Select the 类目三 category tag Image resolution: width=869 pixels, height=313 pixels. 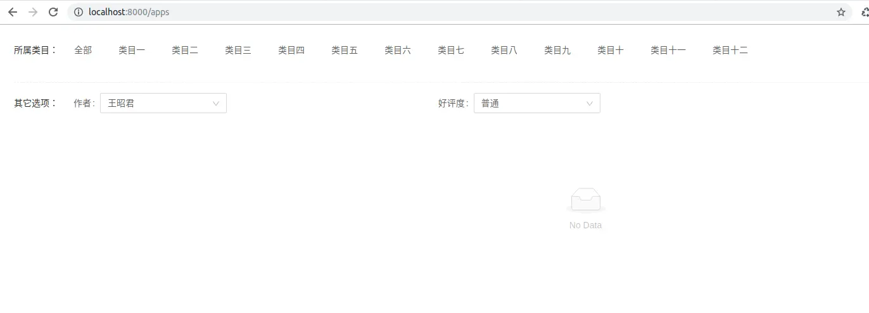pos(238,50)
